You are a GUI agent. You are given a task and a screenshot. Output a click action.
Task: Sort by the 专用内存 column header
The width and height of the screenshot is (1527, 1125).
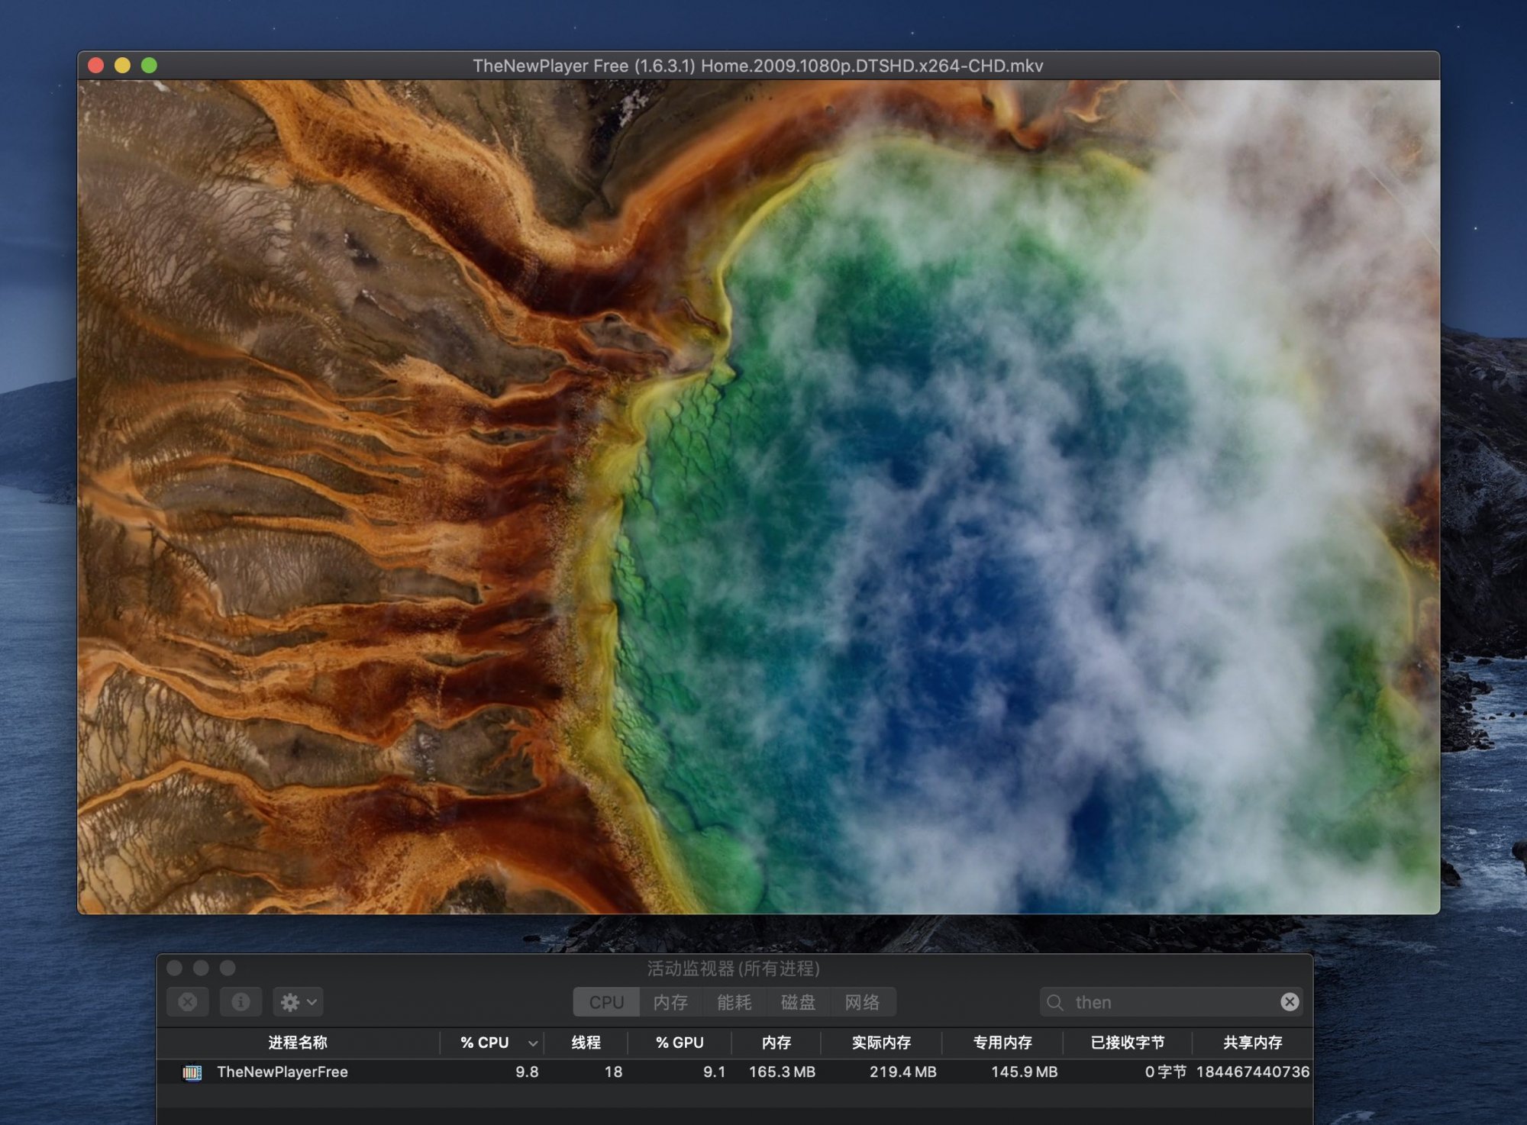(1002, 1043)
